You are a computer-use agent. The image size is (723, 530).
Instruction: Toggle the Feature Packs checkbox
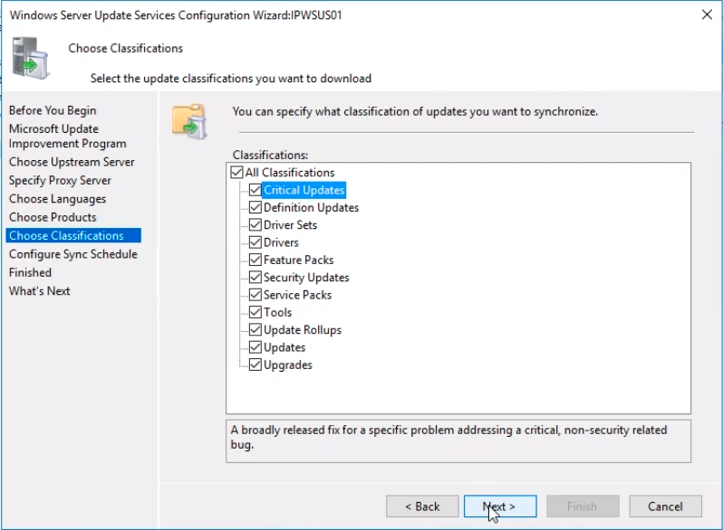(x=255, y=260)
